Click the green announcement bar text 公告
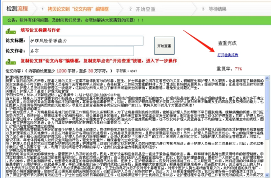This screenshot has height=178, width=271. coord(75,20)
